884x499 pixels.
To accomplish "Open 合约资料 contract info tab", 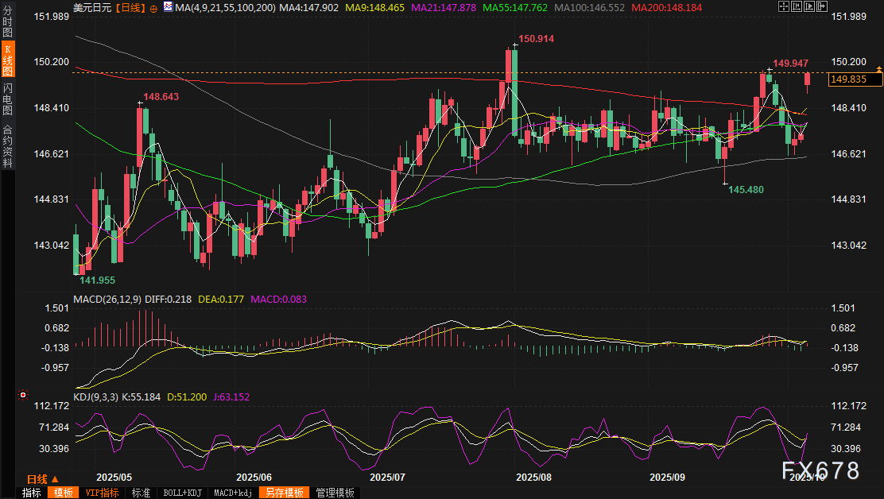I will 7,145.
